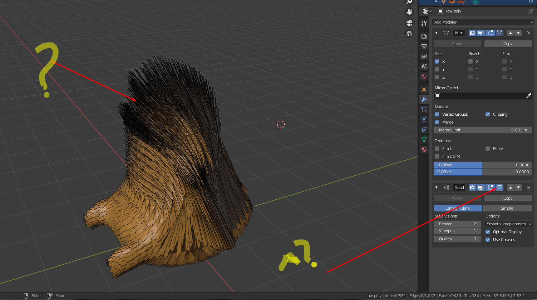Open the Scene properties tab
537x300 pixels.
pyautogui.click(x=424, y=66)
